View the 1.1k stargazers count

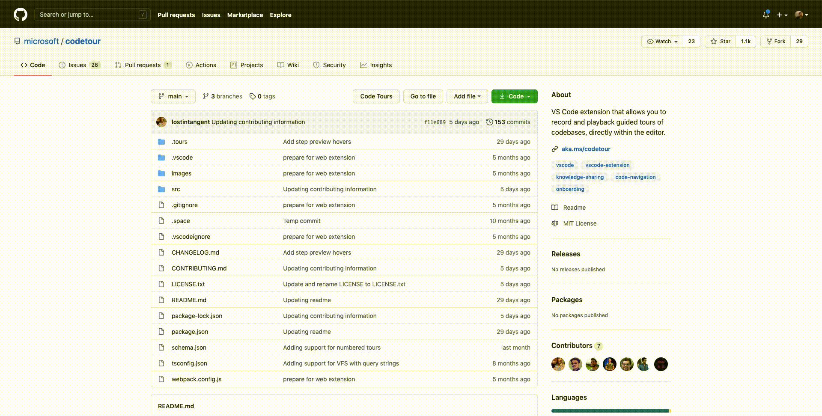coord(746,42)
